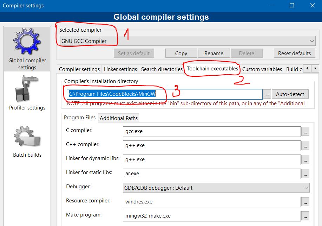322x226 pixels.
Task: Click the Auto-detect button
Action: (x=290, y=94)
